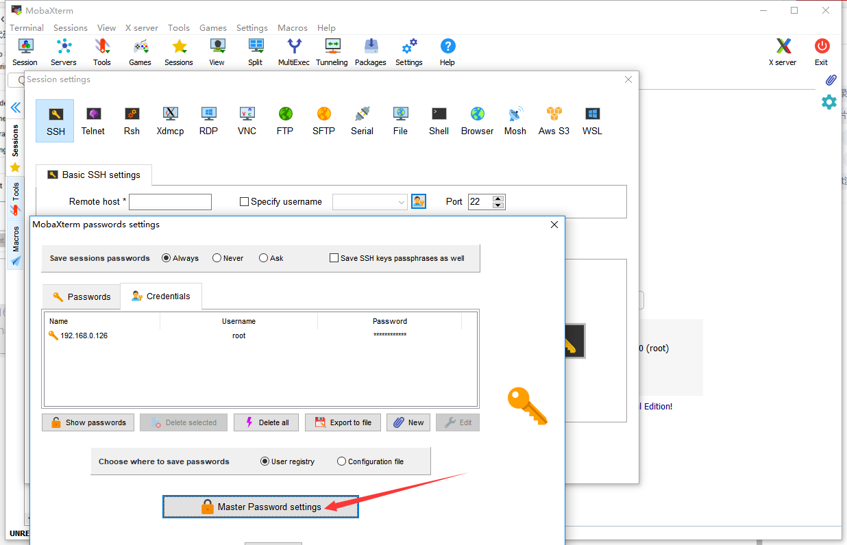
Task: Click the View toolbar icon
Action: click(217, 52)
